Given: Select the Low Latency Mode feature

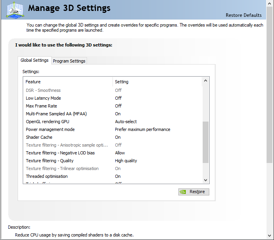Looking at the screenshot, I should pyautogui.click(x=44, y=98).
